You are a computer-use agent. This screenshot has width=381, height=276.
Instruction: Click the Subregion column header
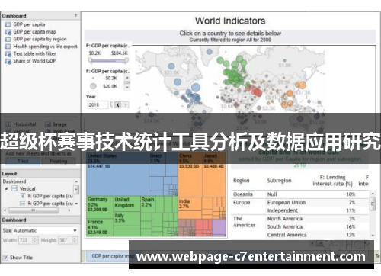279,181
